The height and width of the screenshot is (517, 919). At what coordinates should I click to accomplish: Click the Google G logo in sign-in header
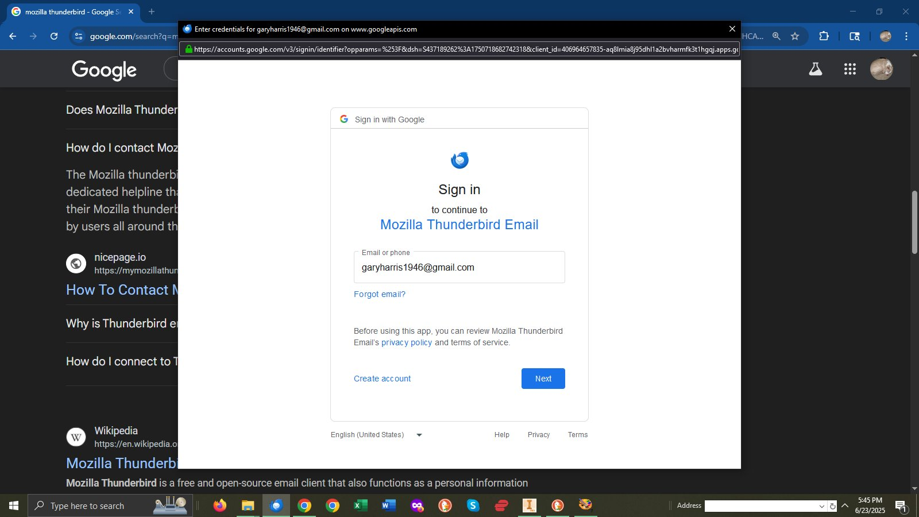point(344,119)
